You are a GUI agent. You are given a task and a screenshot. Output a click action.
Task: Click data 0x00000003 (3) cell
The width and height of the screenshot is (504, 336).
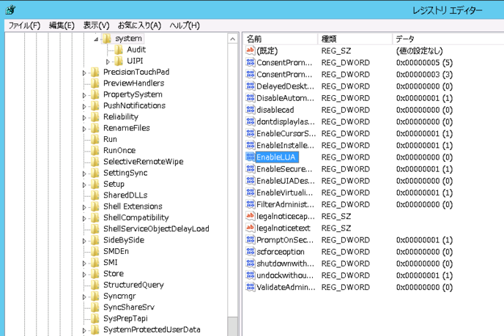coord(424,74)
